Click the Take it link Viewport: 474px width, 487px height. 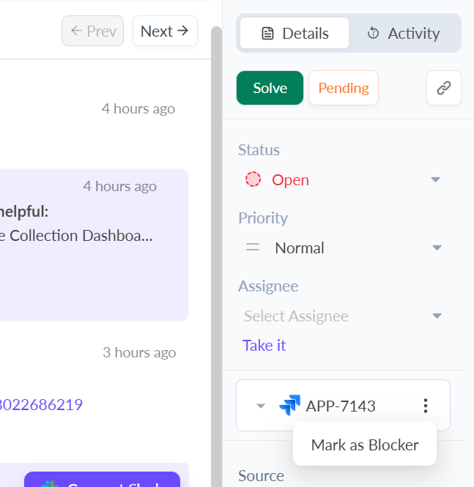(x=264, y=345)
